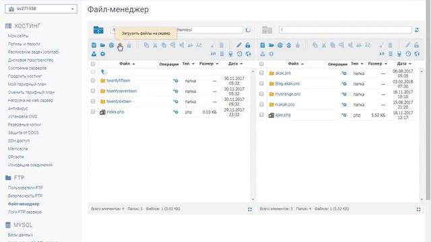Go up via the parent directory arrow row

pyautogui.click(x=104, y=72)
